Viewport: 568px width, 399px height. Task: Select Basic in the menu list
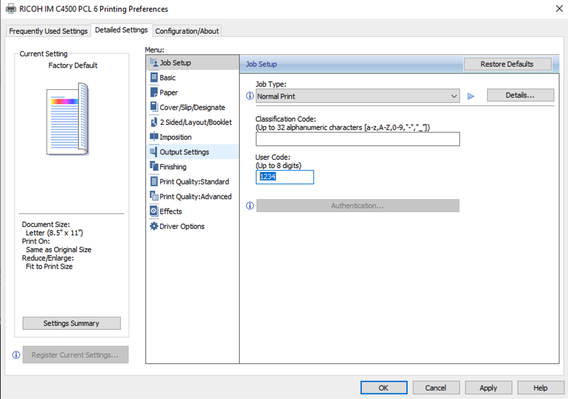point(193,78)
